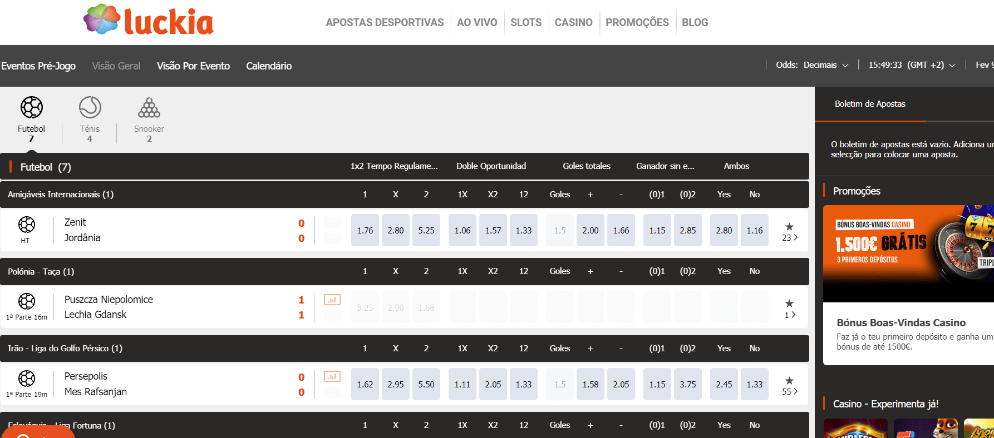
Task: Open the Calendário link
Action: [x=269, y=66]
